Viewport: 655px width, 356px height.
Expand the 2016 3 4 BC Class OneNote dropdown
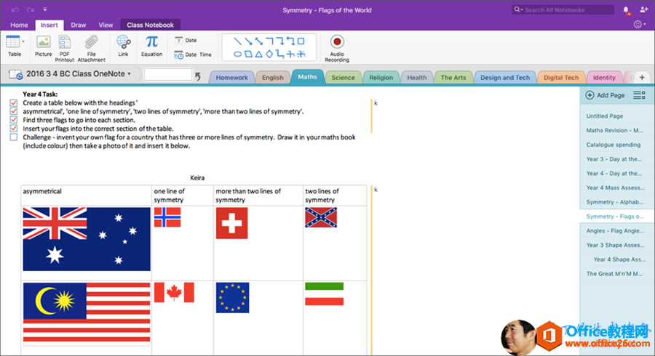(x=129, y=74)
